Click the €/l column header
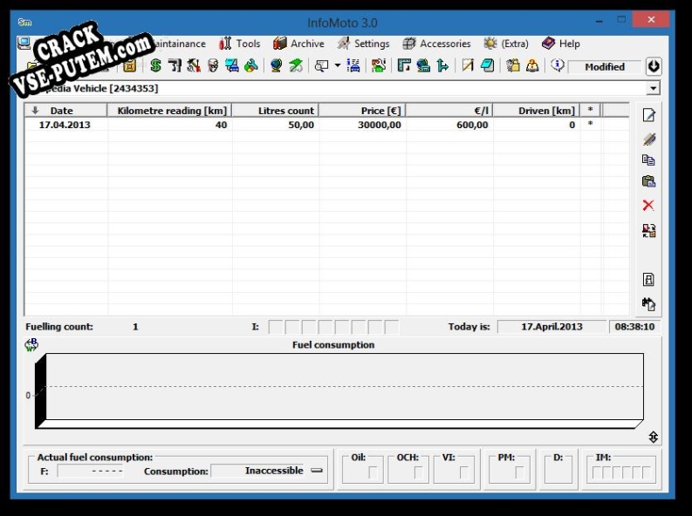692x516 pixels. click(449, 111)
